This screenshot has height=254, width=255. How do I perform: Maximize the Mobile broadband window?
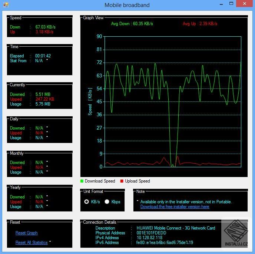(231, 4)
